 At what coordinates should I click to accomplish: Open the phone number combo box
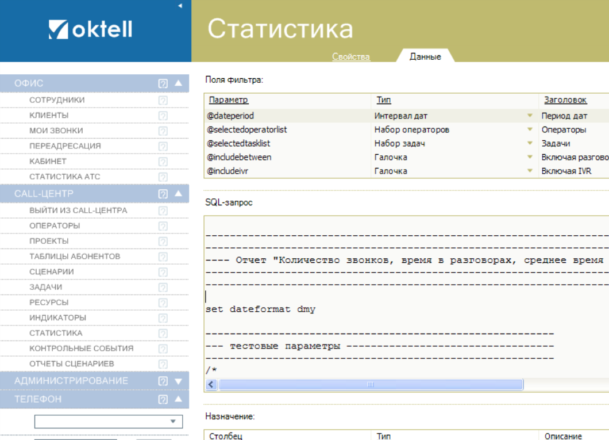tap(172, 422)
